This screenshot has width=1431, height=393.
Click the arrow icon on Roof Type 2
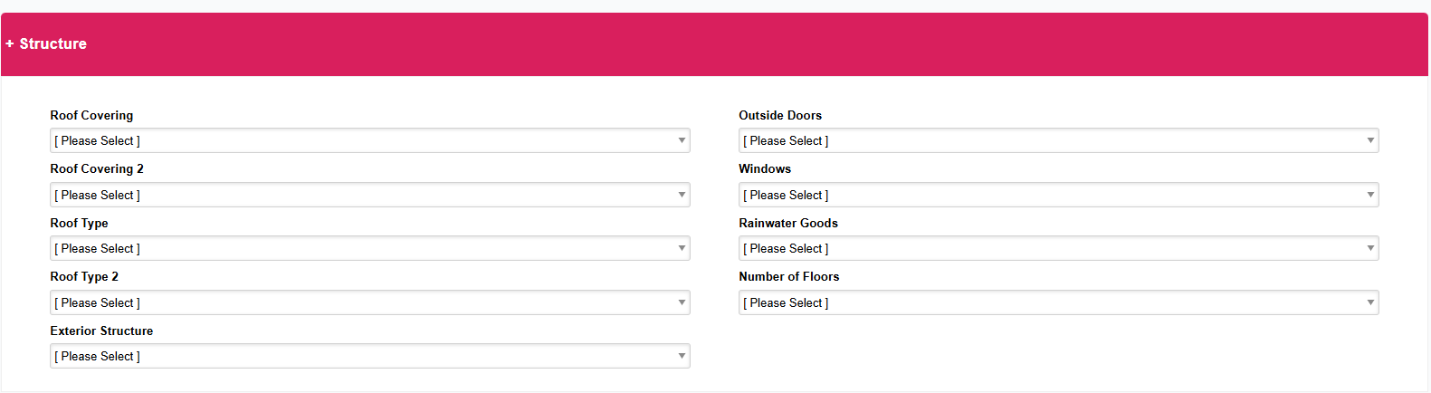pos(682,302)
